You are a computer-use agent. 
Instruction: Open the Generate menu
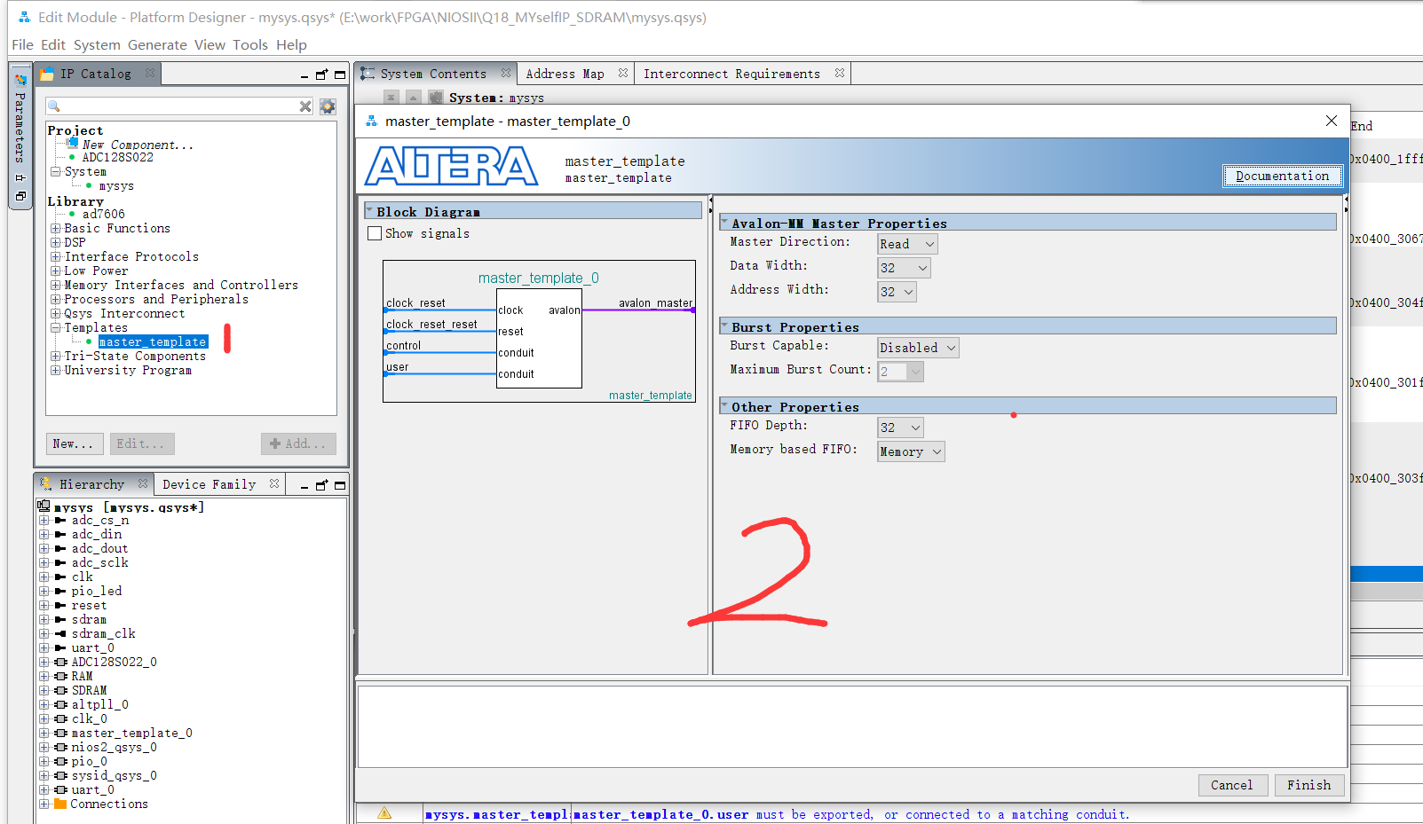click(157, 44)
